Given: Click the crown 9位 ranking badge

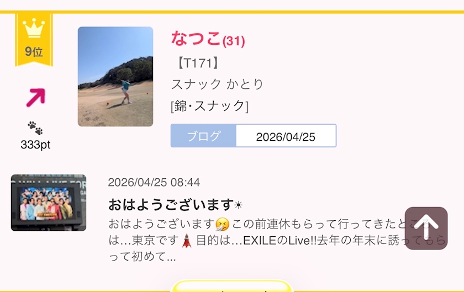Looking at the screenshot, I should 34,39.
